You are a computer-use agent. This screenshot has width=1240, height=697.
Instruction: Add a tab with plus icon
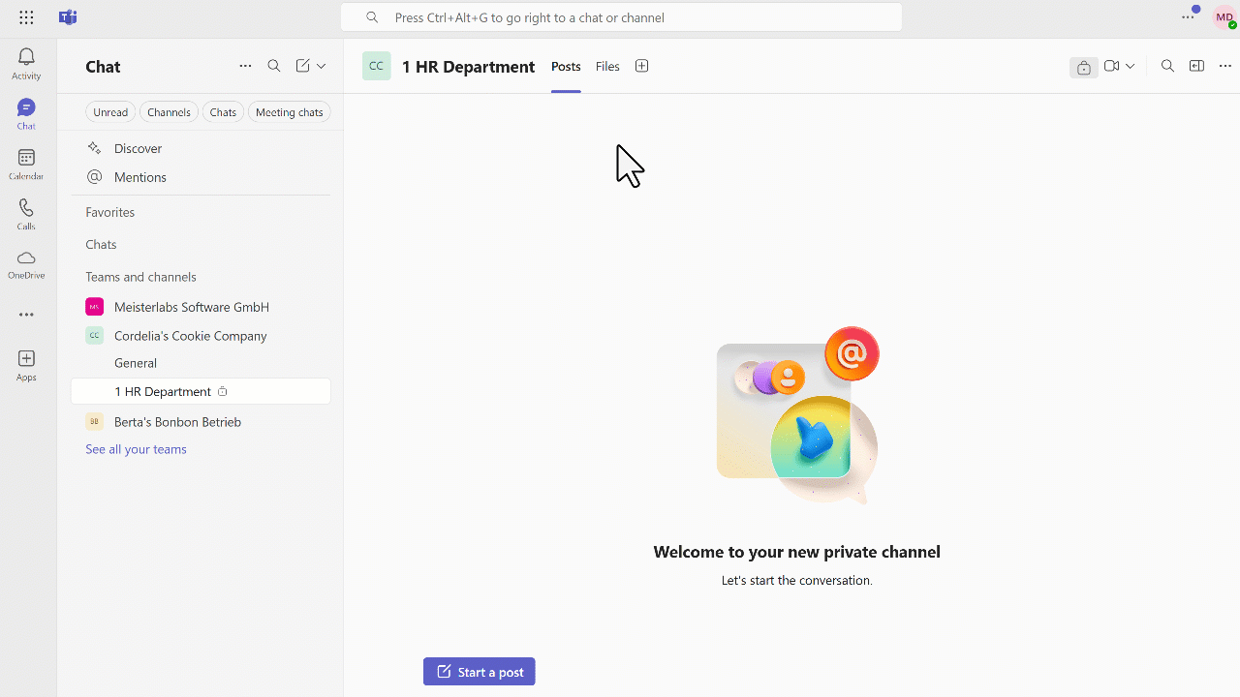tap(641, 66)
